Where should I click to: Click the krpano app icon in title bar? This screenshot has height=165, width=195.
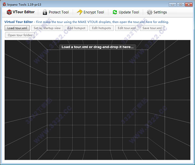click(x=5, y=5)
